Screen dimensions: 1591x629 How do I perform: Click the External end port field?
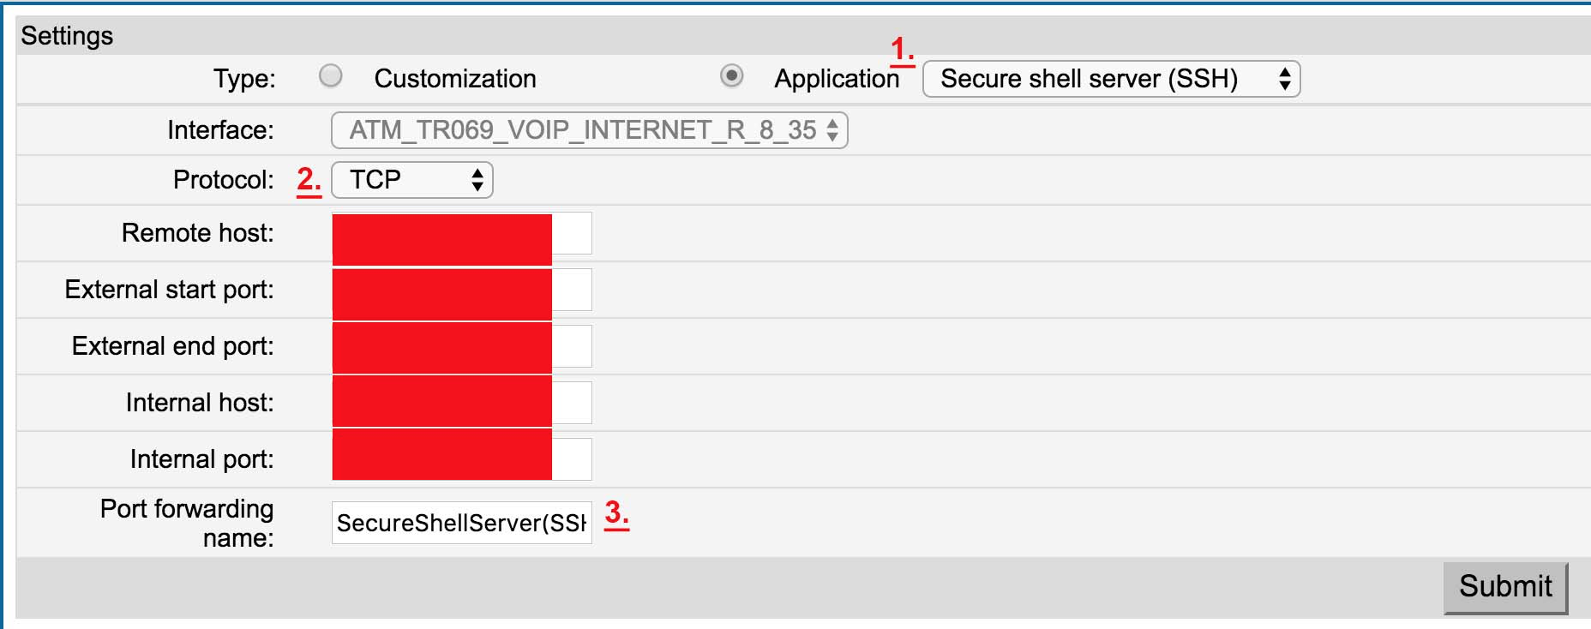462,346
